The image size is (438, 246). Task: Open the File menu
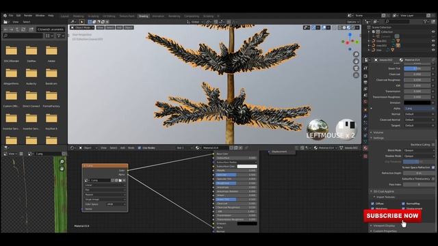(11, 16)
